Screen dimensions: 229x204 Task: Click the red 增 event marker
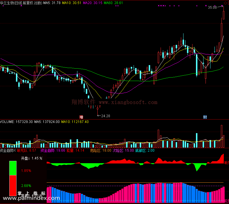[81, 117]
